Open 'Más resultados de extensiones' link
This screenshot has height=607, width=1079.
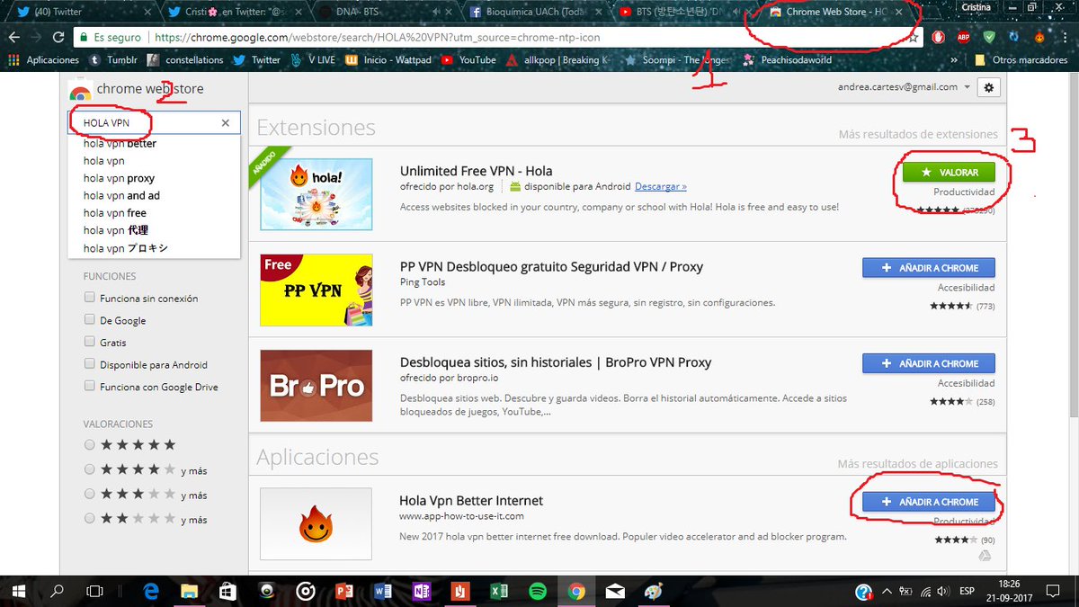918,134
